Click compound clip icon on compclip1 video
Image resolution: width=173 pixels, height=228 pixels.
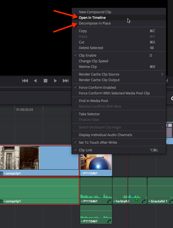pos(1,173)
